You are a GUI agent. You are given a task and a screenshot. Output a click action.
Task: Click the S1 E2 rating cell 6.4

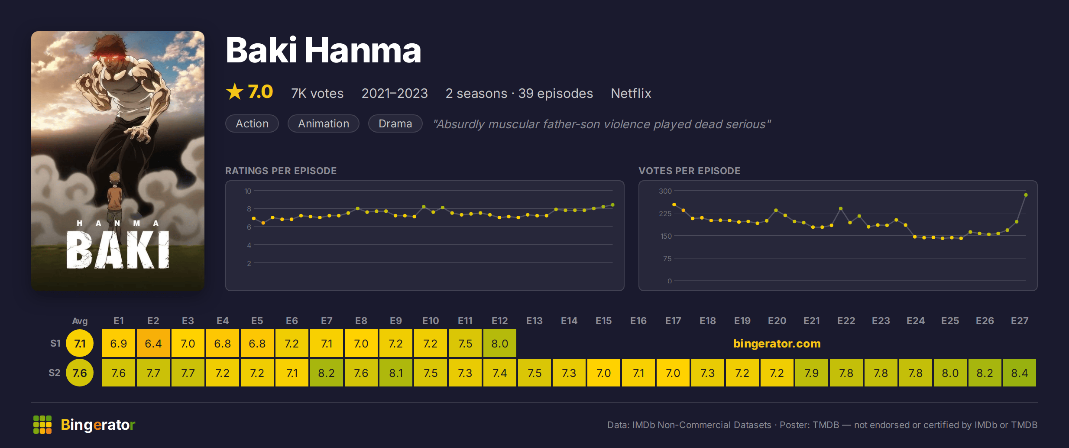click(x=153, y=344)
